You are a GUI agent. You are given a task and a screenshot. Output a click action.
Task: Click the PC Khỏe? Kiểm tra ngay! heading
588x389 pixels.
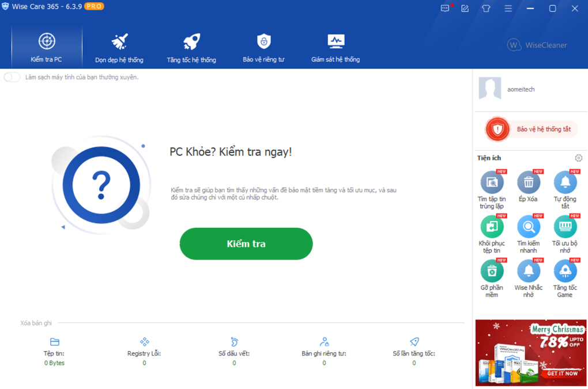coord(231,152)
